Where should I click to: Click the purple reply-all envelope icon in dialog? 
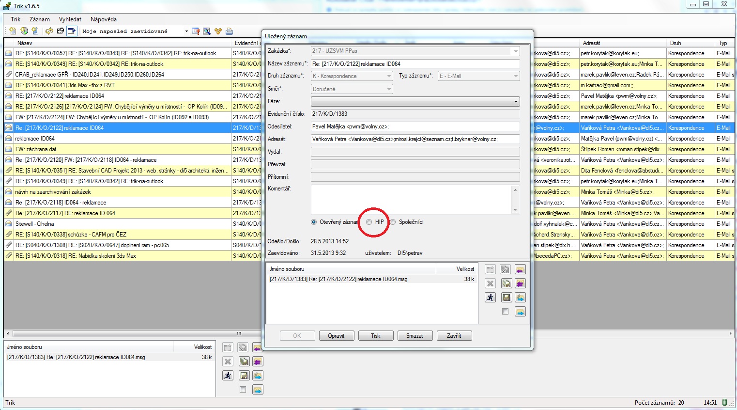point(520,284)
